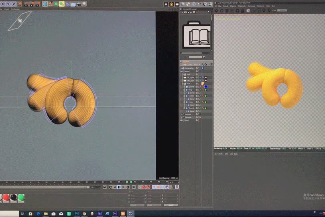Screen dimensions: 325x217
Task: Pause render in Live Viewer toolbar
Action: pyautogui.click(x=227, y=10)
